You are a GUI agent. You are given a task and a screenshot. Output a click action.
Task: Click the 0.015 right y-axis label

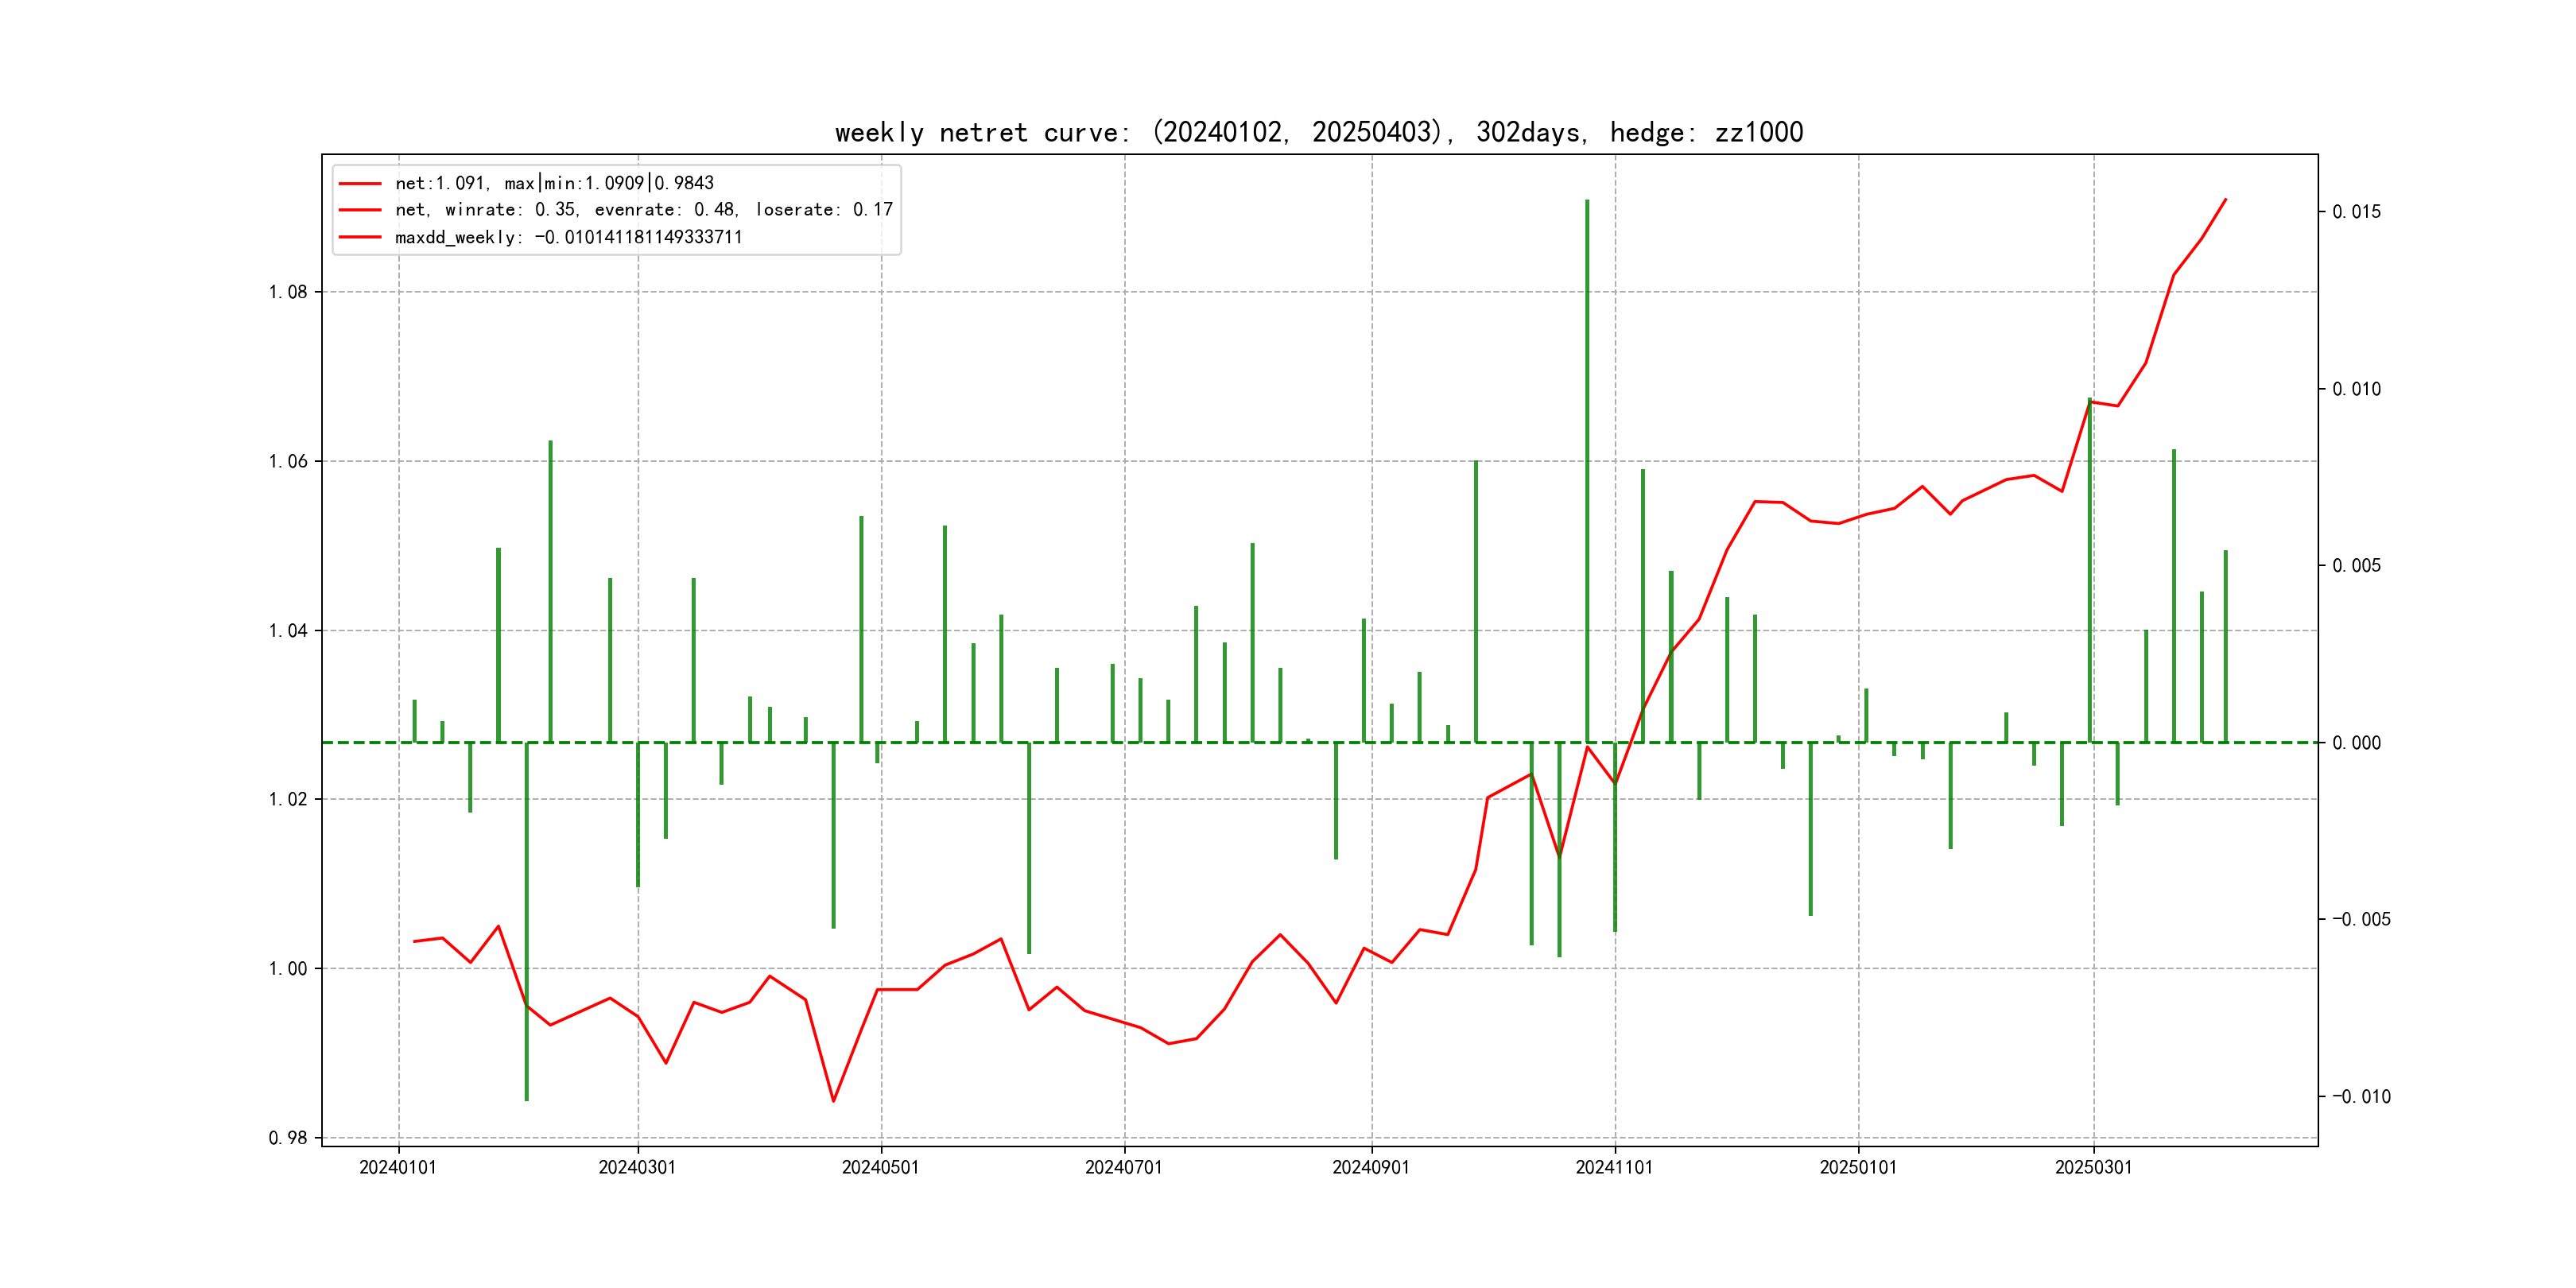pyautogui.click(x=2356, y=212)
